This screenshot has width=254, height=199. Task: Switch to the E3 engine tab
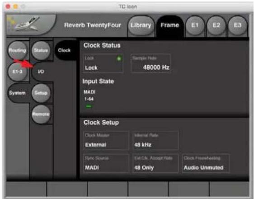point(237,25)
